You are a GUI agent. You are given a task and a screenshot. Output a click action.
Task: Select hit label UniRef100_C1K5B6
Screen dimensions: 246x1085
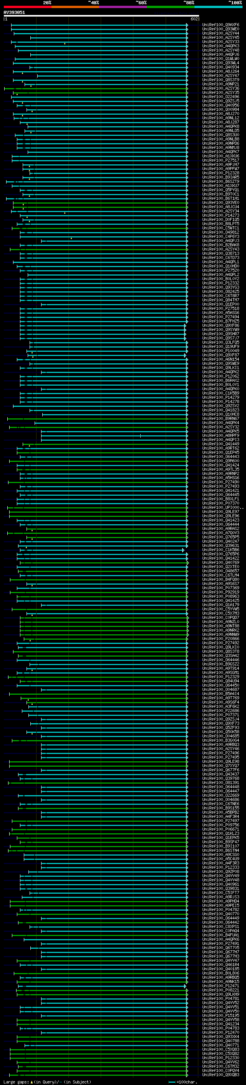pyautogui.click(x=220, y=550)
